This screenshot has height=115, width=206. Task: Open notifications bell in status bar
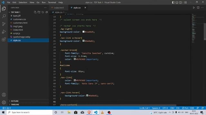tap(202, 108)
